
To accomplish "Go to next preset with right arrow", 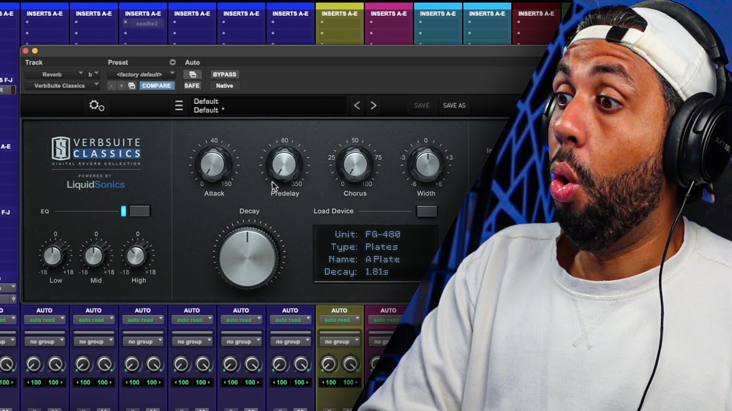I will click(373, 106).
